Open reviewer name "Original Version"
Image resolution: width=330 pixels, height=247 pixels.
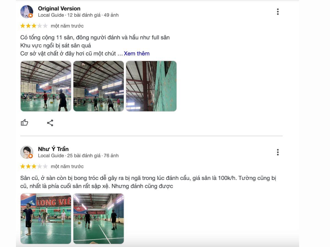(59, 9)
